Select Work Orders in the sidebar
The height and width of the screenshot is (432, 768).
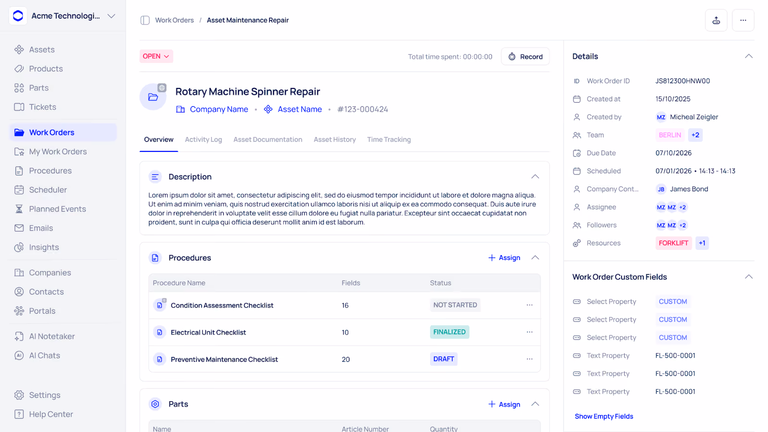coord(63,132)
